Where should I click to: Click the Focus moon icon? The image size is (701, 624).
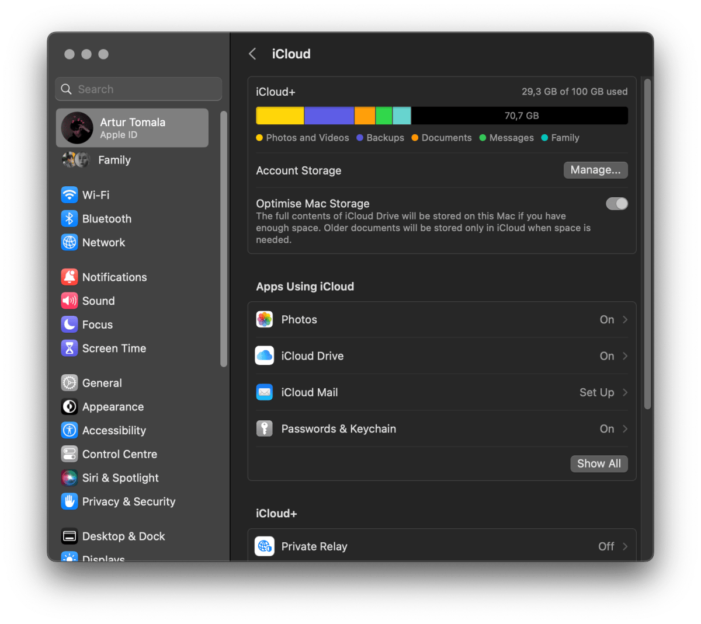70,325
